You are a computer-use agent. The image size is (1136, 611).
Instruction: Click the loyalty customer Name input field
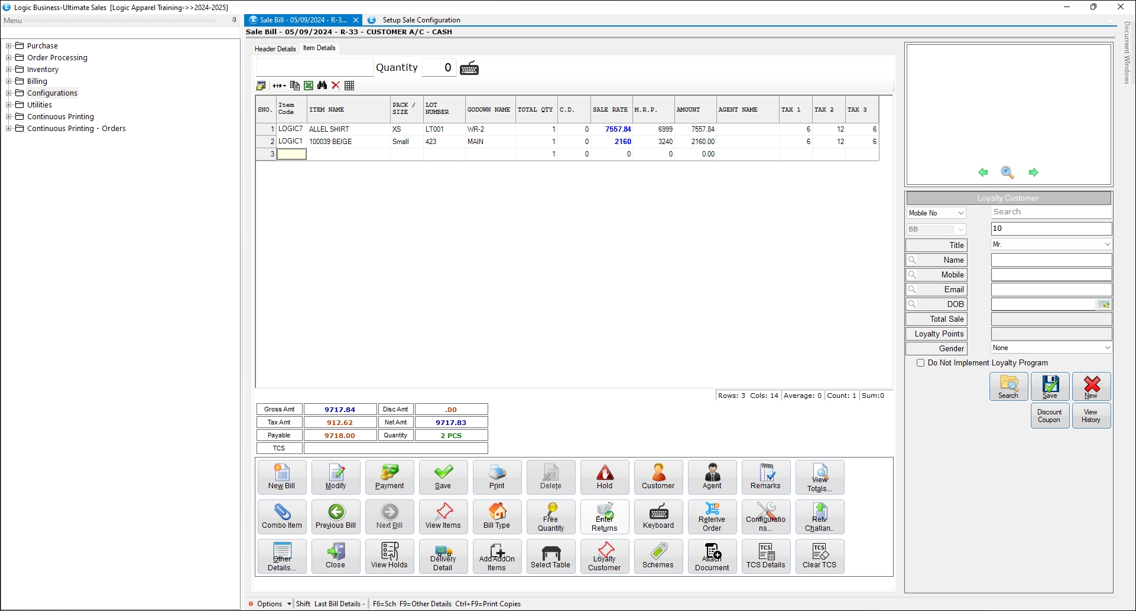click(x=1051, y=260)
